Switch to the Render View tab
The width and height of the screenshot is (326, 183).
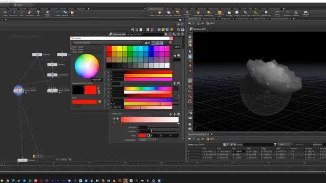click(226, 19)
